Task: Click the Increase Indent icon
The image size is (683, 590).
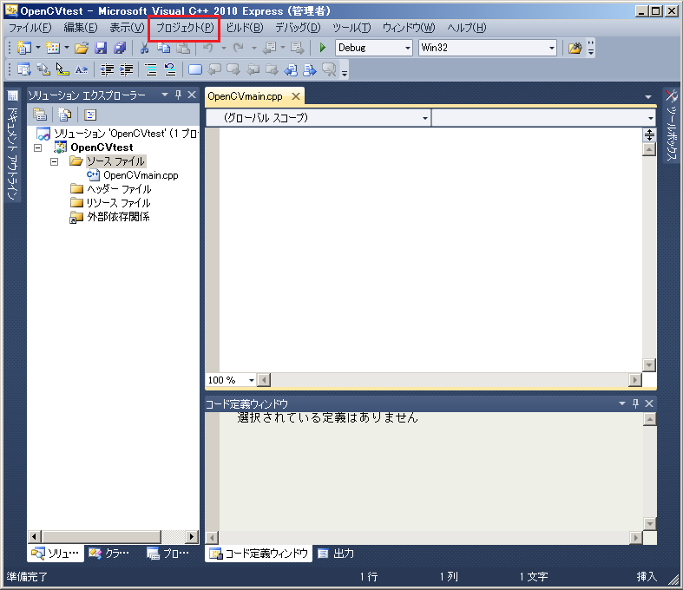Action: click(126, 69)
